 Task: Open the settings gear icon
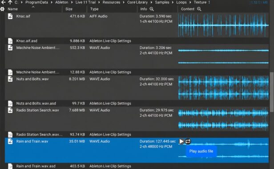pyautogui.click(x=2, y=9)
